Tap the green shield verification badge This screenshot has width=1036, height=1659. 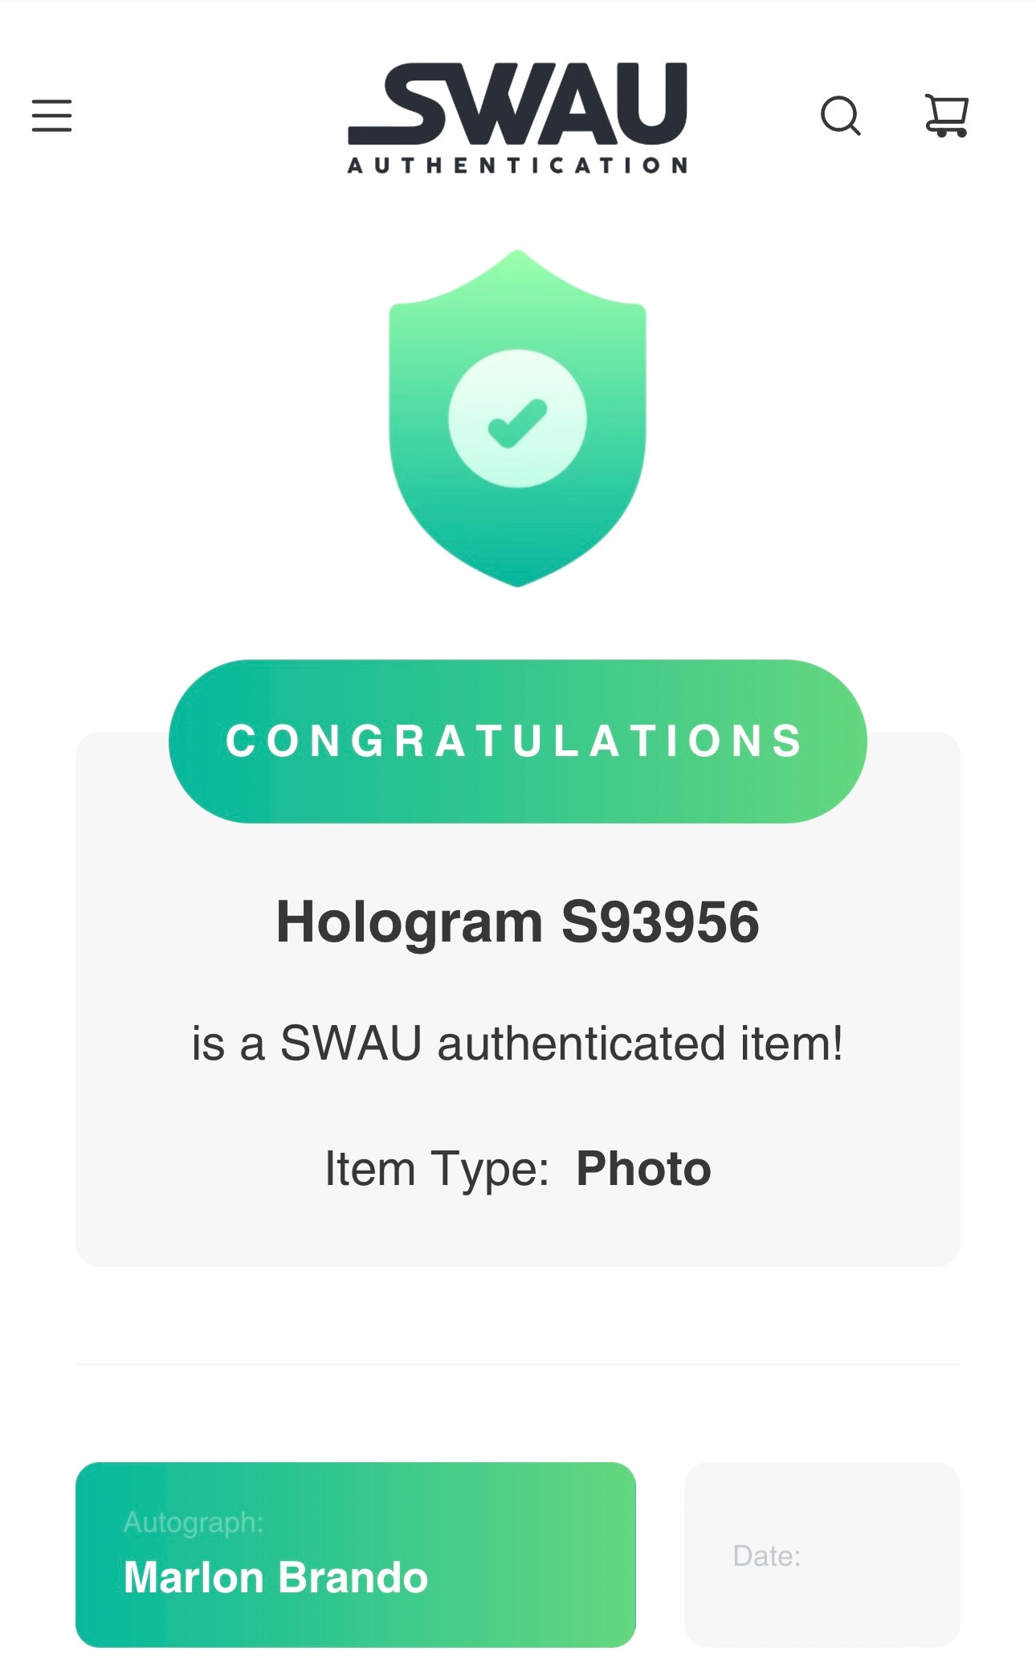click(x=517, y=418)
